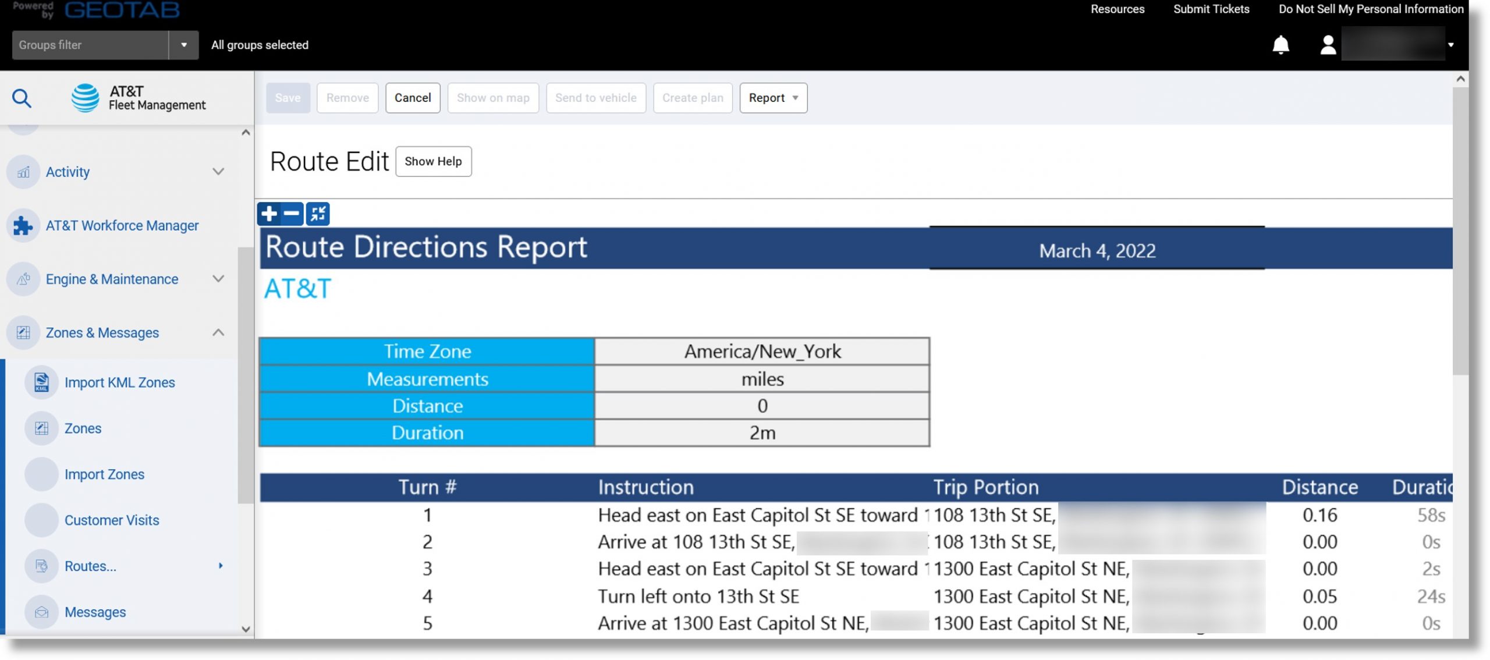This screenshot has width=1490, height=660.
Task: Zoom in the report with plus icon
Action: tap(269, 214)
